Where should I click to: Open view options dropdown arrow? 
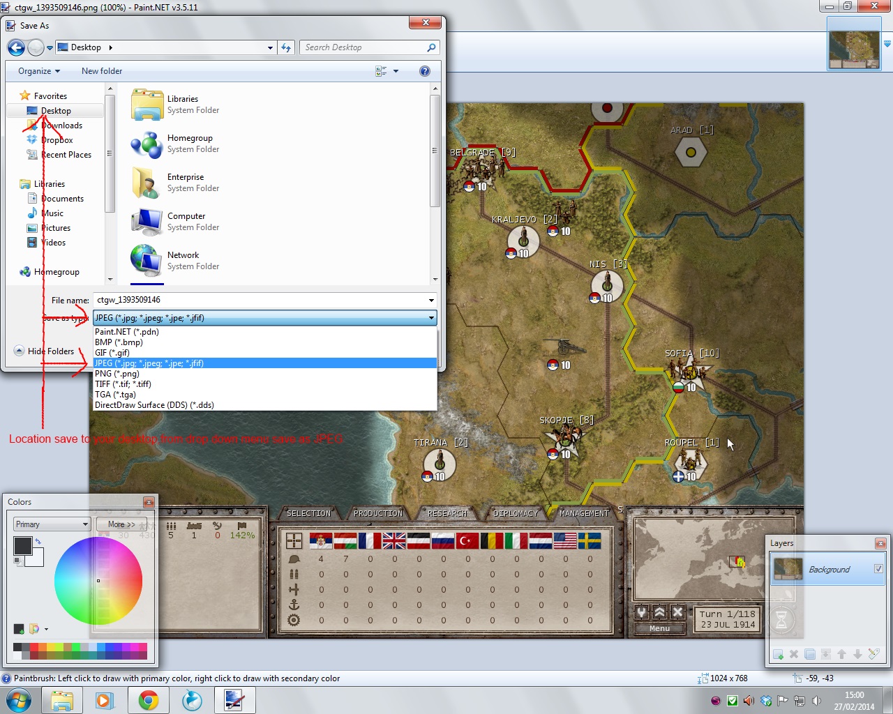point(396,71)
